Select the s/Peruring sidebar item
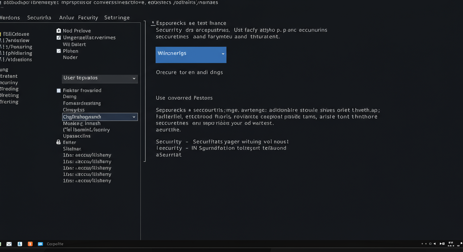Screen dimensions: 463x252 click(x=18, y=47)
